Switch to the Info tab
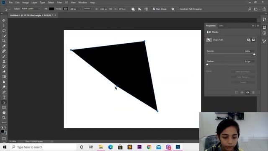This screenshot has width=268, height=151. click(221, 26)
